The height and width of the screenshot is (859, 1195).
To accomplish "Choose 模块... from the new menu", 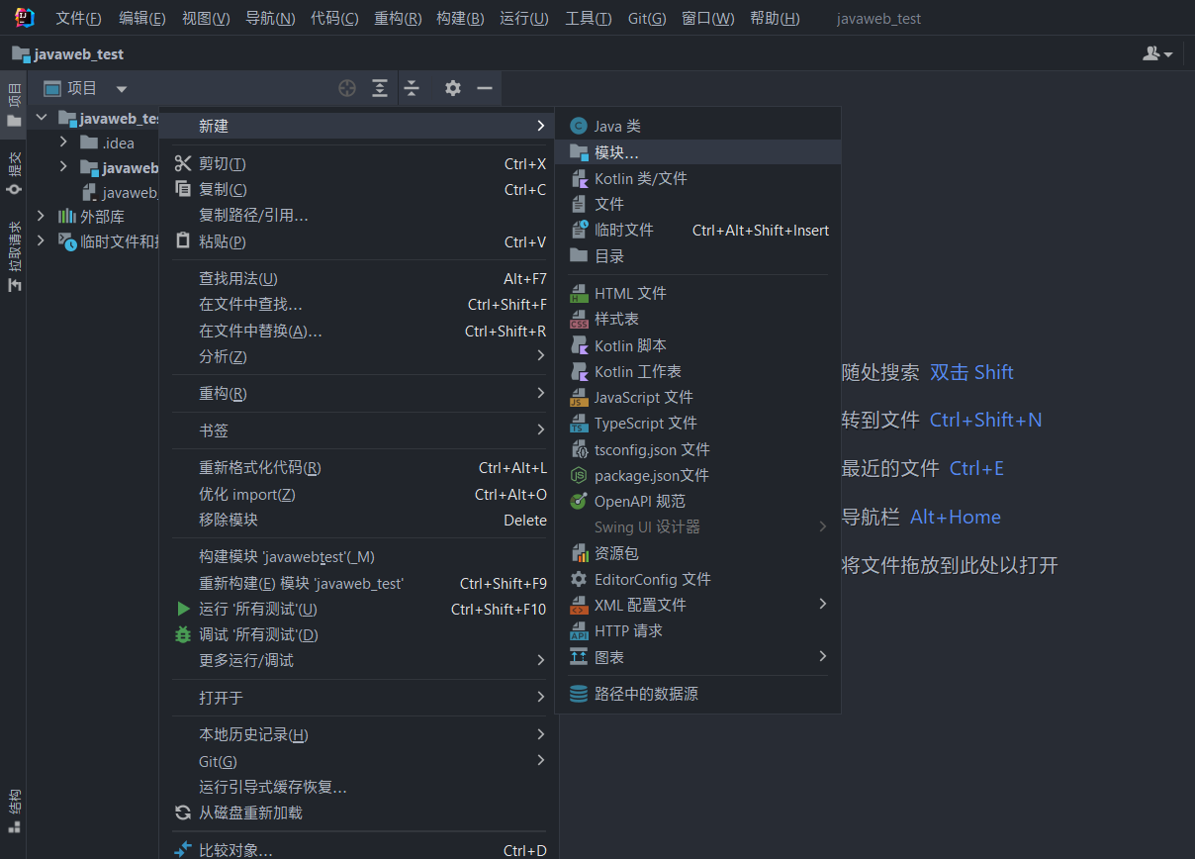I will pos(614,152).
